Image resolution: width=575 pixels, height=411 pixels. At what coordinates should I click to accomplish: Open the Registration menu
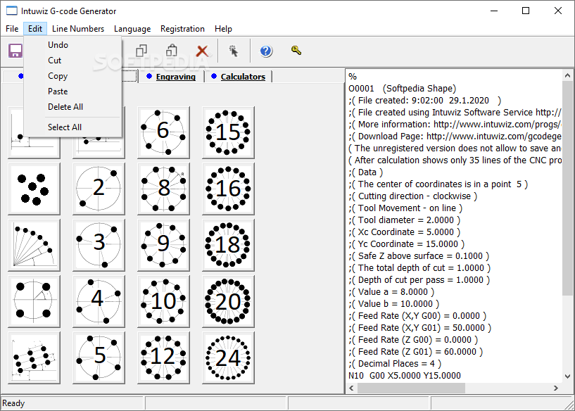[x=182, y=29]
